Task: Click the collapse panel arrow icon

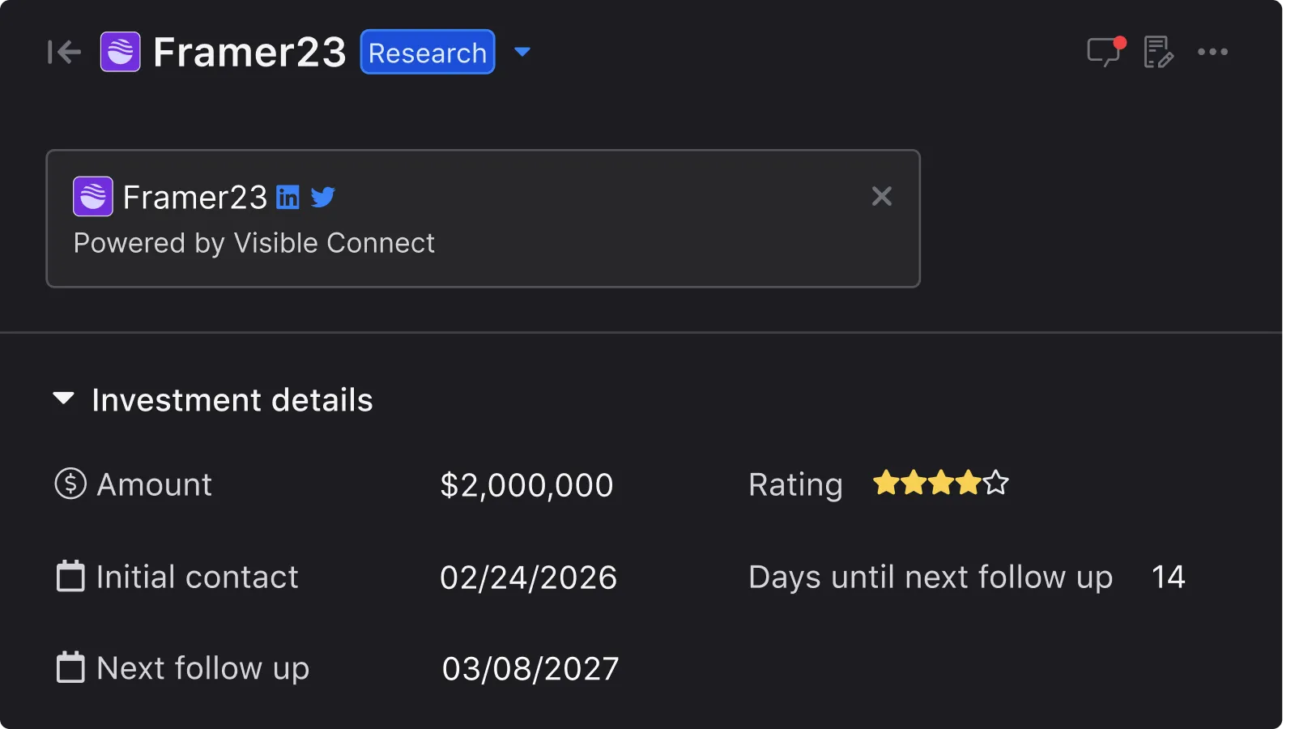Action: coord(64,53)
